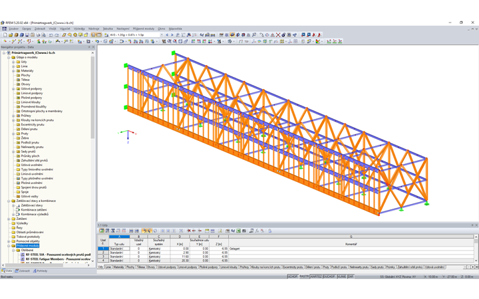This screenshot has height=299, width=479.
Task: Open the Soubor menu
Action: 13,29
